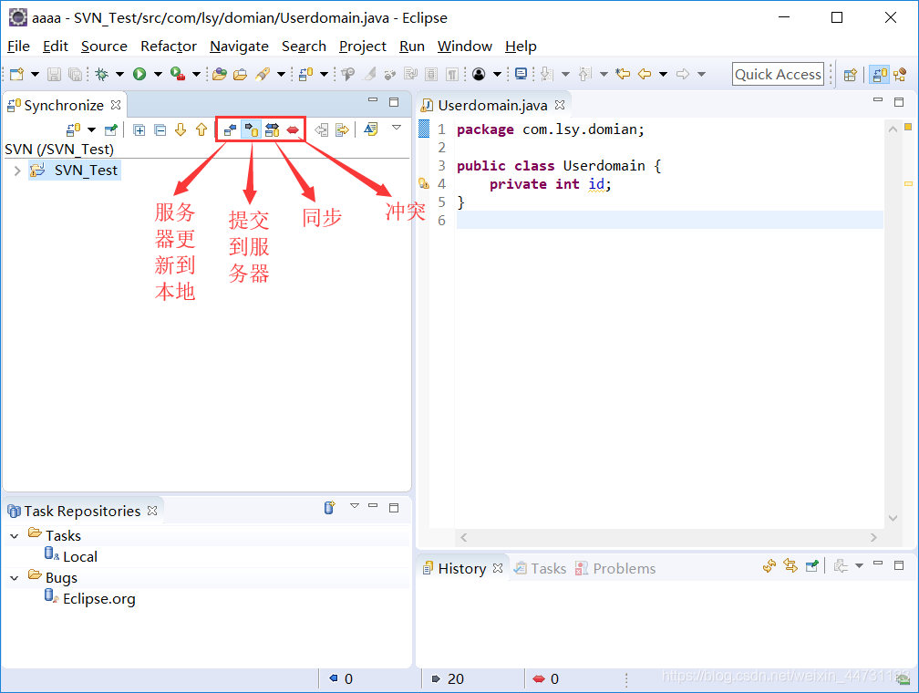Click the green Run button icon
This screenshot has width=919, height=693.
[x=139, y=74]
